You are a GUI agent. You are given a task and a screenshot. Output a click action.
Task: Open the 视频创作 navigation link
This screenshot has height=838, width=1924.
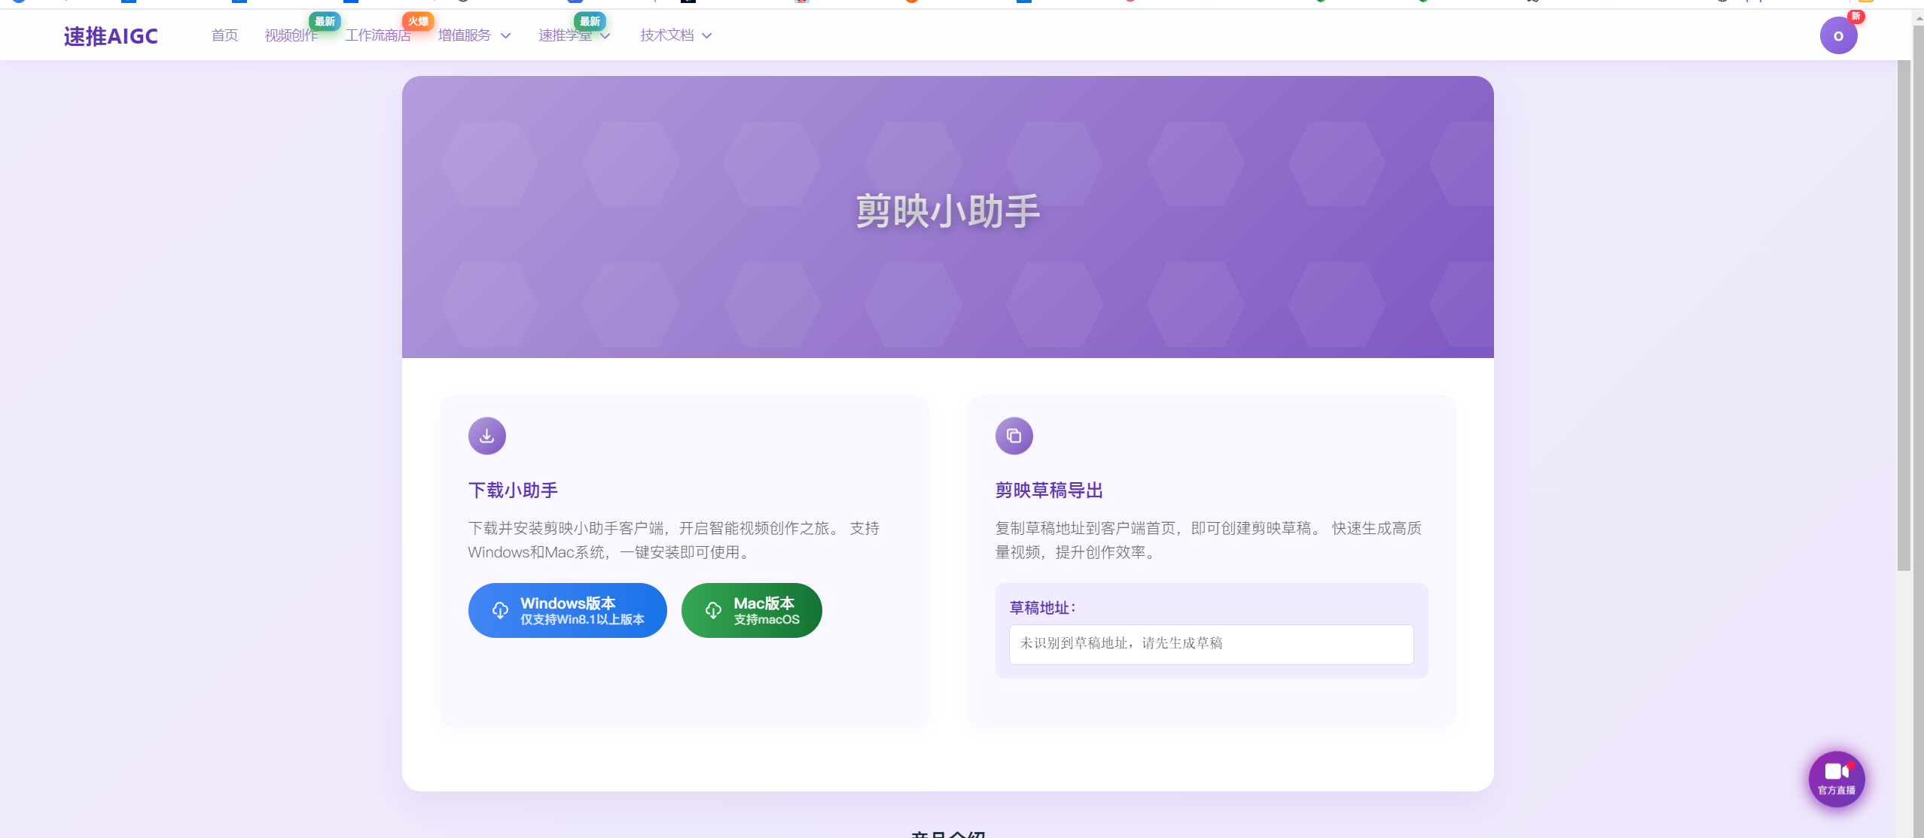point(293,35)
